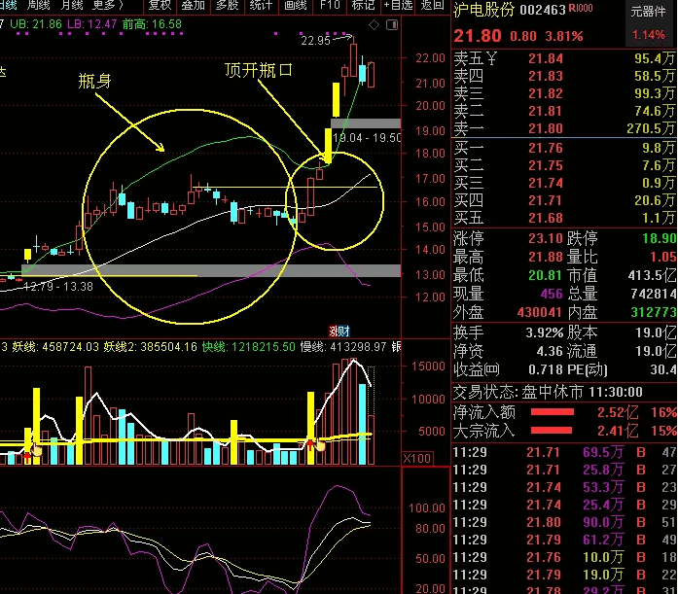Click the 22.95 high price marker
This screenshot has width=678, height=594.
(x=315, y=41)
